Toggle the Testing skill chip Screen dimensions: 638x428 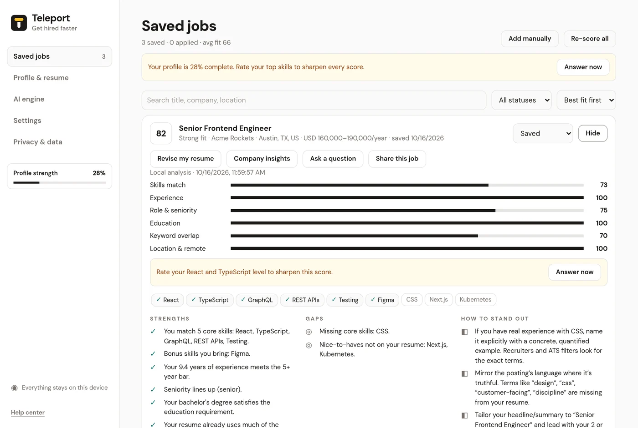345,300
